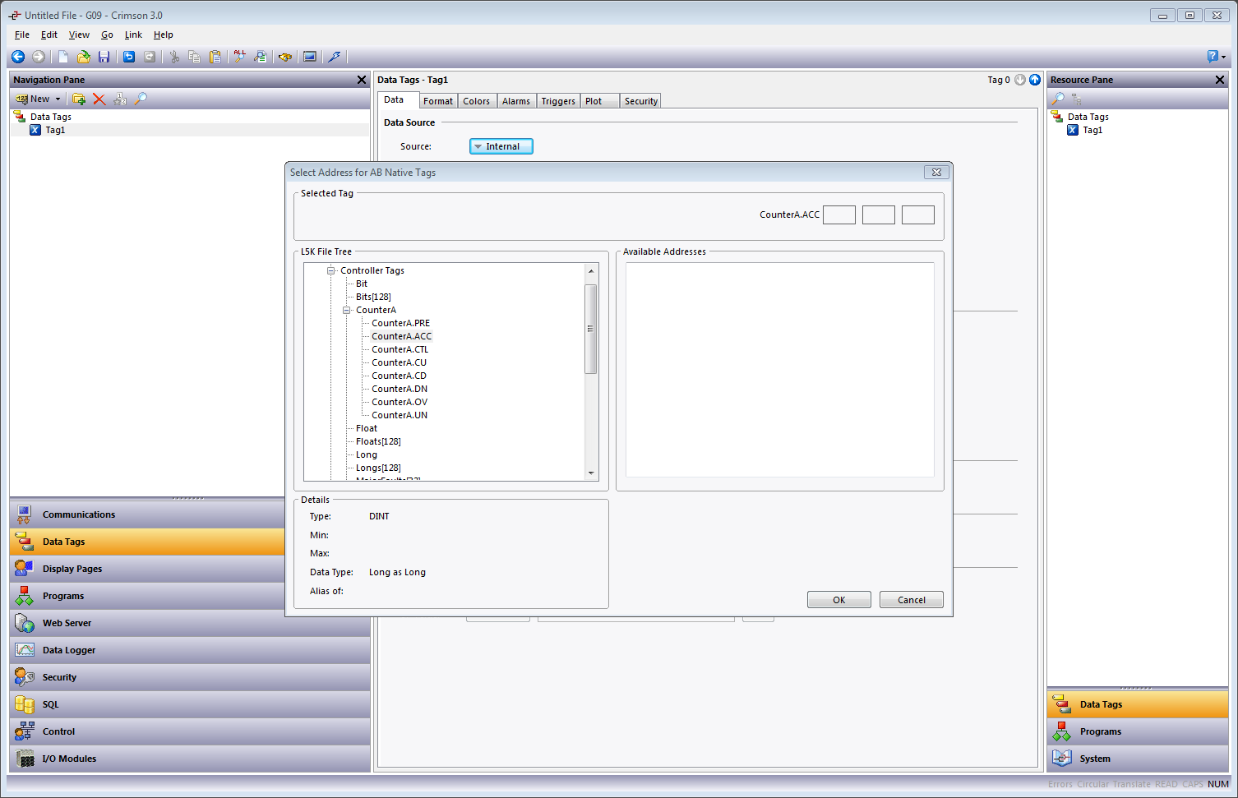This screenshot has height=798, width=1238.
Task: Click the magnifier icon in Resource Pane
Action: [x=1058, y=99]
